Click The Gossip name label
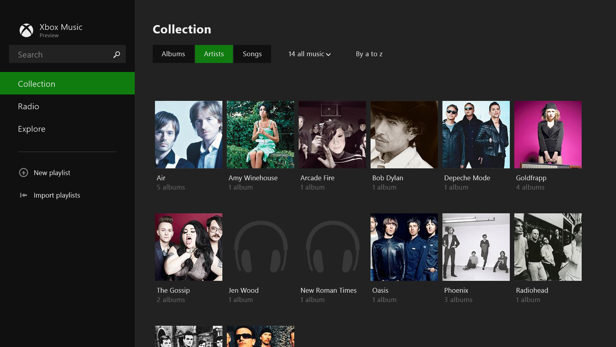Image resolution: width=616 pixels, height=347 pixels. click(x=173, y=290)
